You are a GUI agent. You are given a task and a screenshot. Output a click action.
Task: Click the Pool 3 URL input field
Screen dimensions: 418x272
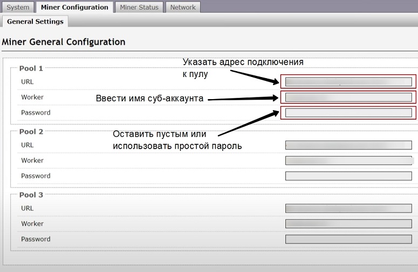(x=348, y=208)
